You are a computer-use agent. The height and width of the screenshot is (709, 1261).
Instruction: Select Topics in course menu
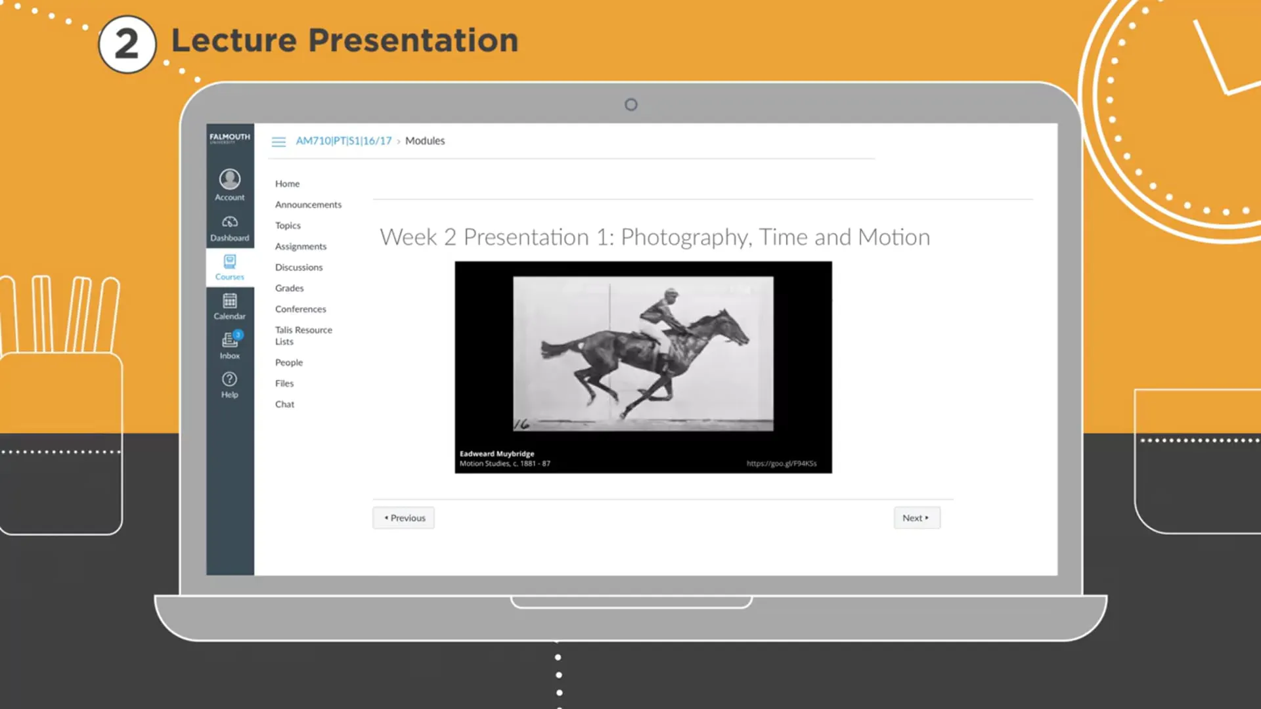(288, 225)
